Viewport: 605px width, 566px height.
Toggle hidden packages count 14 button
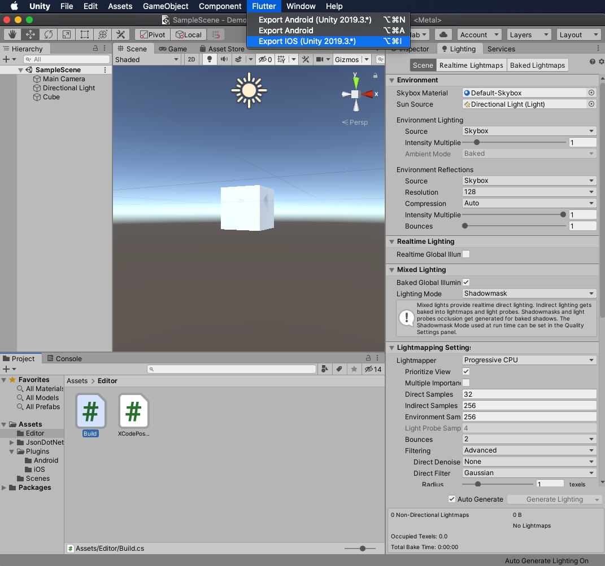coord(373,369)
